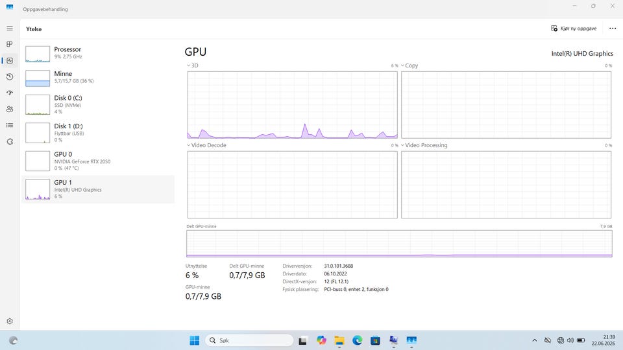Viewport: 623px width, 350px height.
Task: Open App history page icon
Action: tap(10, 76)
